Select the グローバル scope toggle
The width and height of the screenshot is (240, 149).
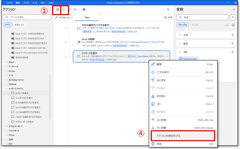[182, 25]
